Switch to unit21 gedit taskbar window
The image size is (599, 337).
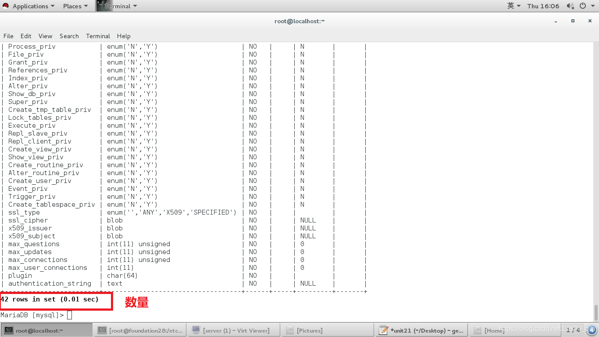421,330
